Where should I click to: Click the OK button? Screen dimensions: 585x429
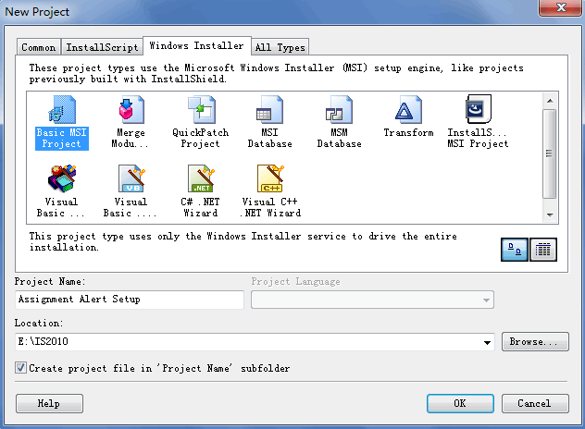coord(460,403)
